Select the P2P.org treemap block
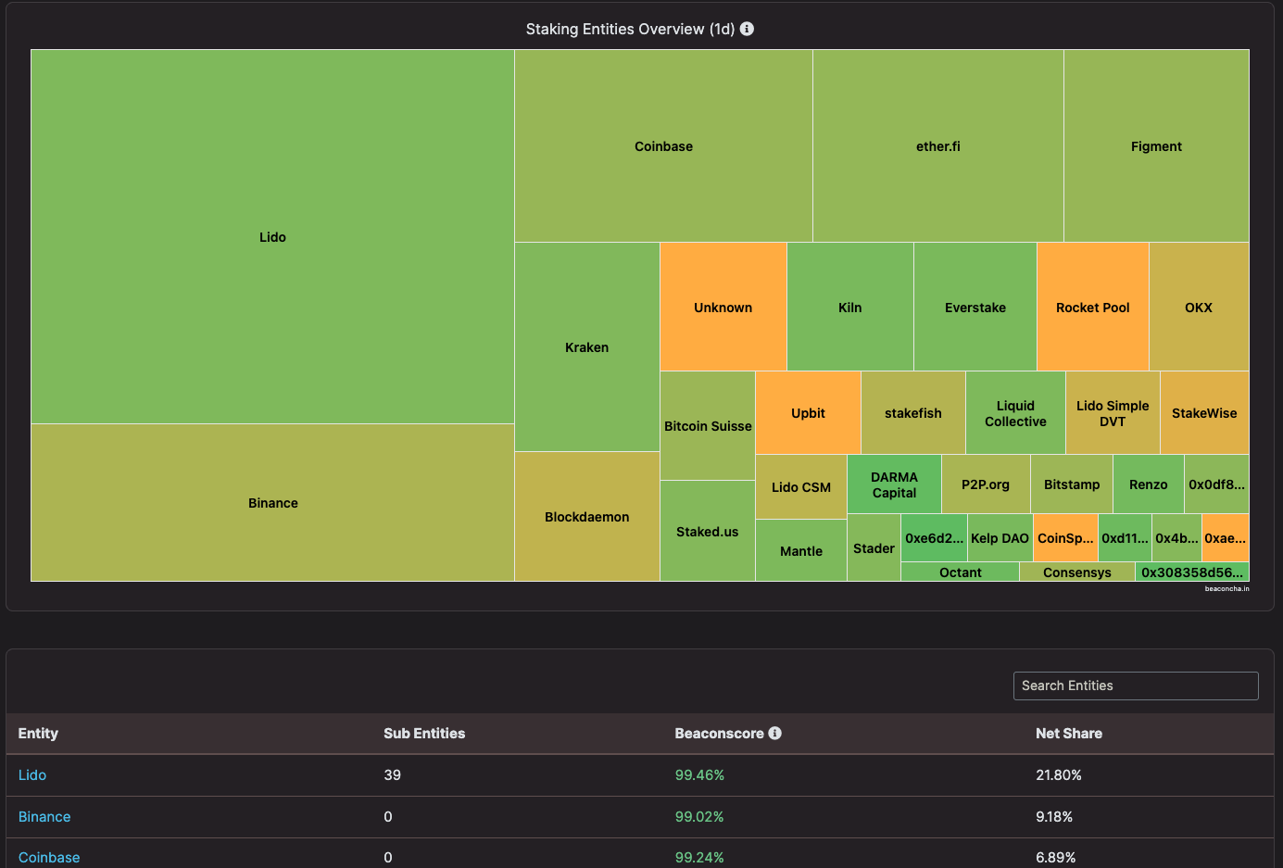Image resolution: width=1283 pixels, height=868 pixels. (x=986, y=484)
